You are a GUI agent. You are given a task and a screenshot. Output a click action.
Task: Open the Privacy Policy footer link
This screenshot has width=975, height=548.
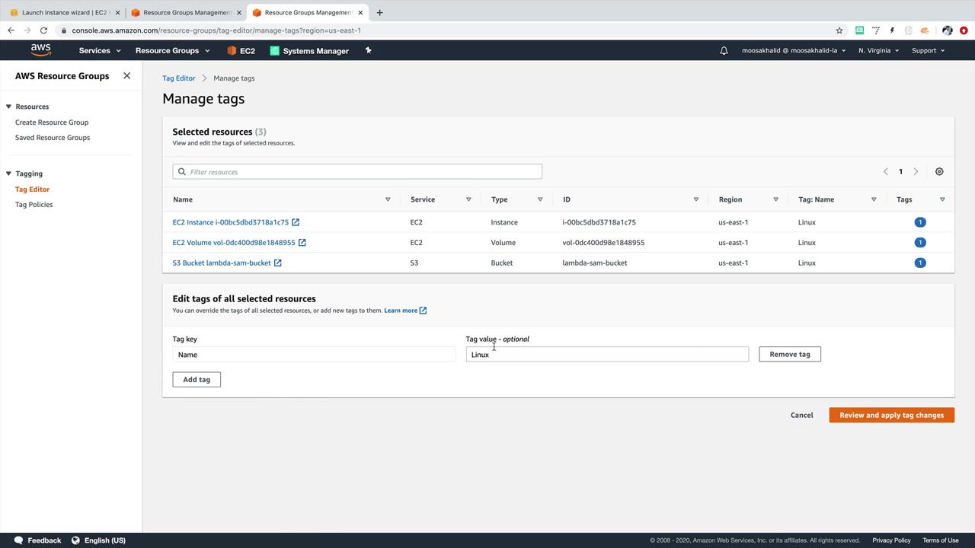click(x=891, y=540)
